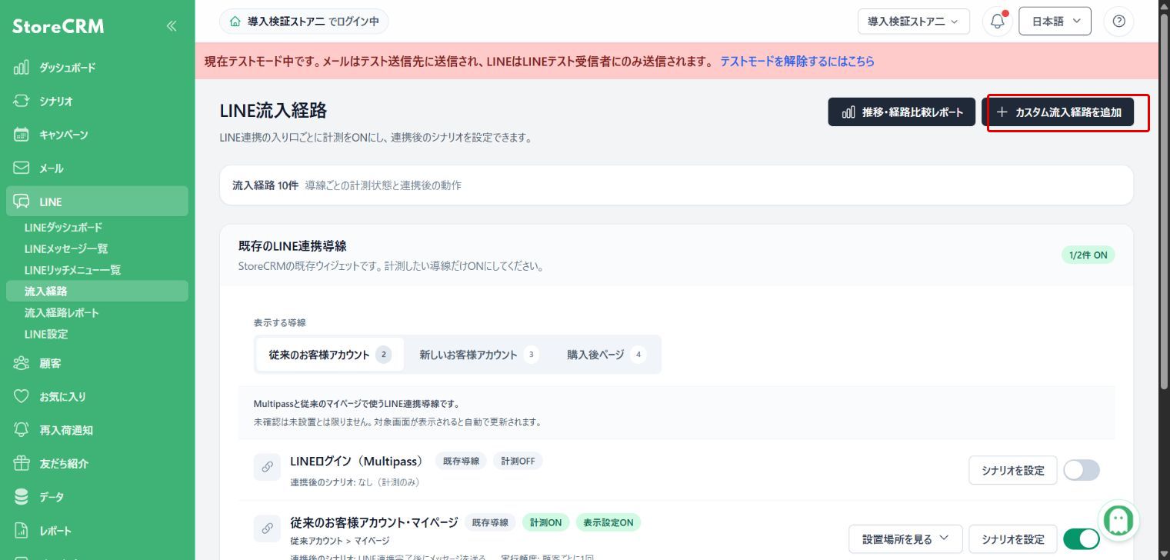Enable tracking toggle for LINEログイン（Multipass）
This screenshot has height=560, width=1170.
[x=1082, y=470]
